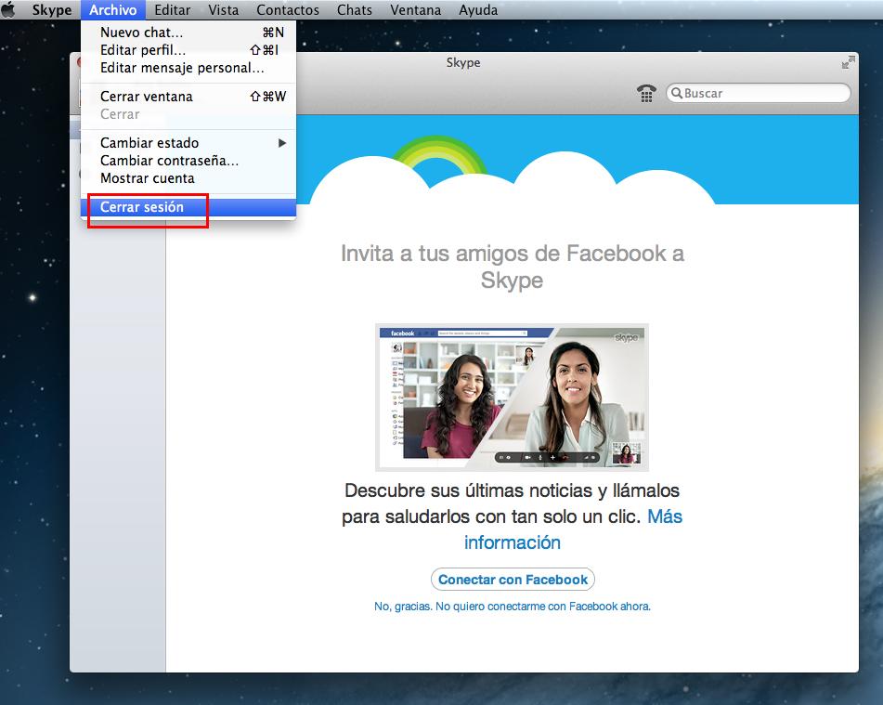Choose Cerrar ventana in Archivo menu

(147, 97)
